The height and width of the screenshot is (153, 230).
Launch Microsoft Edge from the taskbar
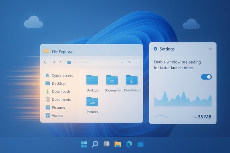coord(129,144)
